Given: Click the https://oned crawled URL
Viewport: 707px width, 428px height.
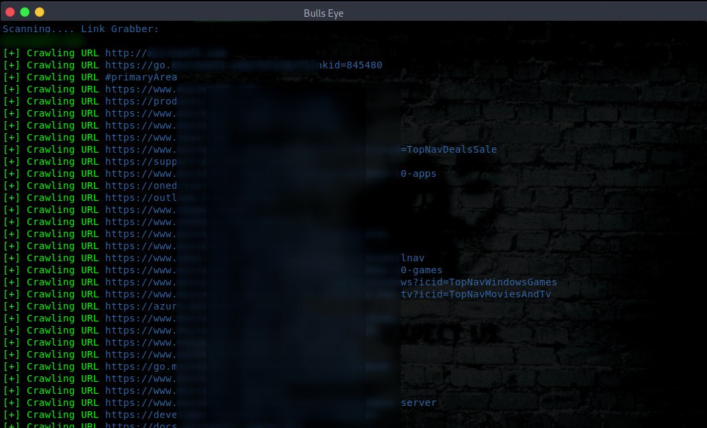Looking at the screenshot, I should 141,186.
